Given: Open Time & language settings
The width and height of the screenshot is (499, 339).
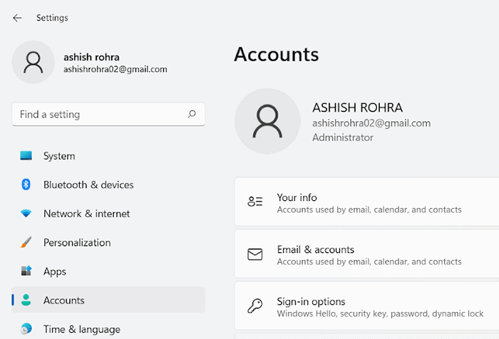Looking at the screenshot, I should click(108, 329).
